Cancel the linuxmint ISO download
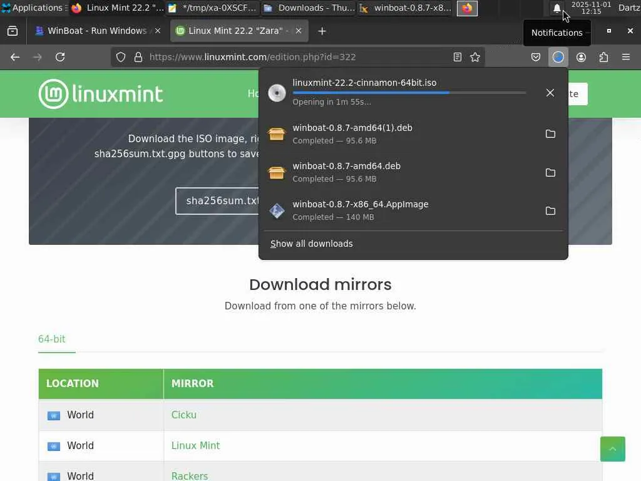Screen dimensions: 641x481 coord(550,93)
